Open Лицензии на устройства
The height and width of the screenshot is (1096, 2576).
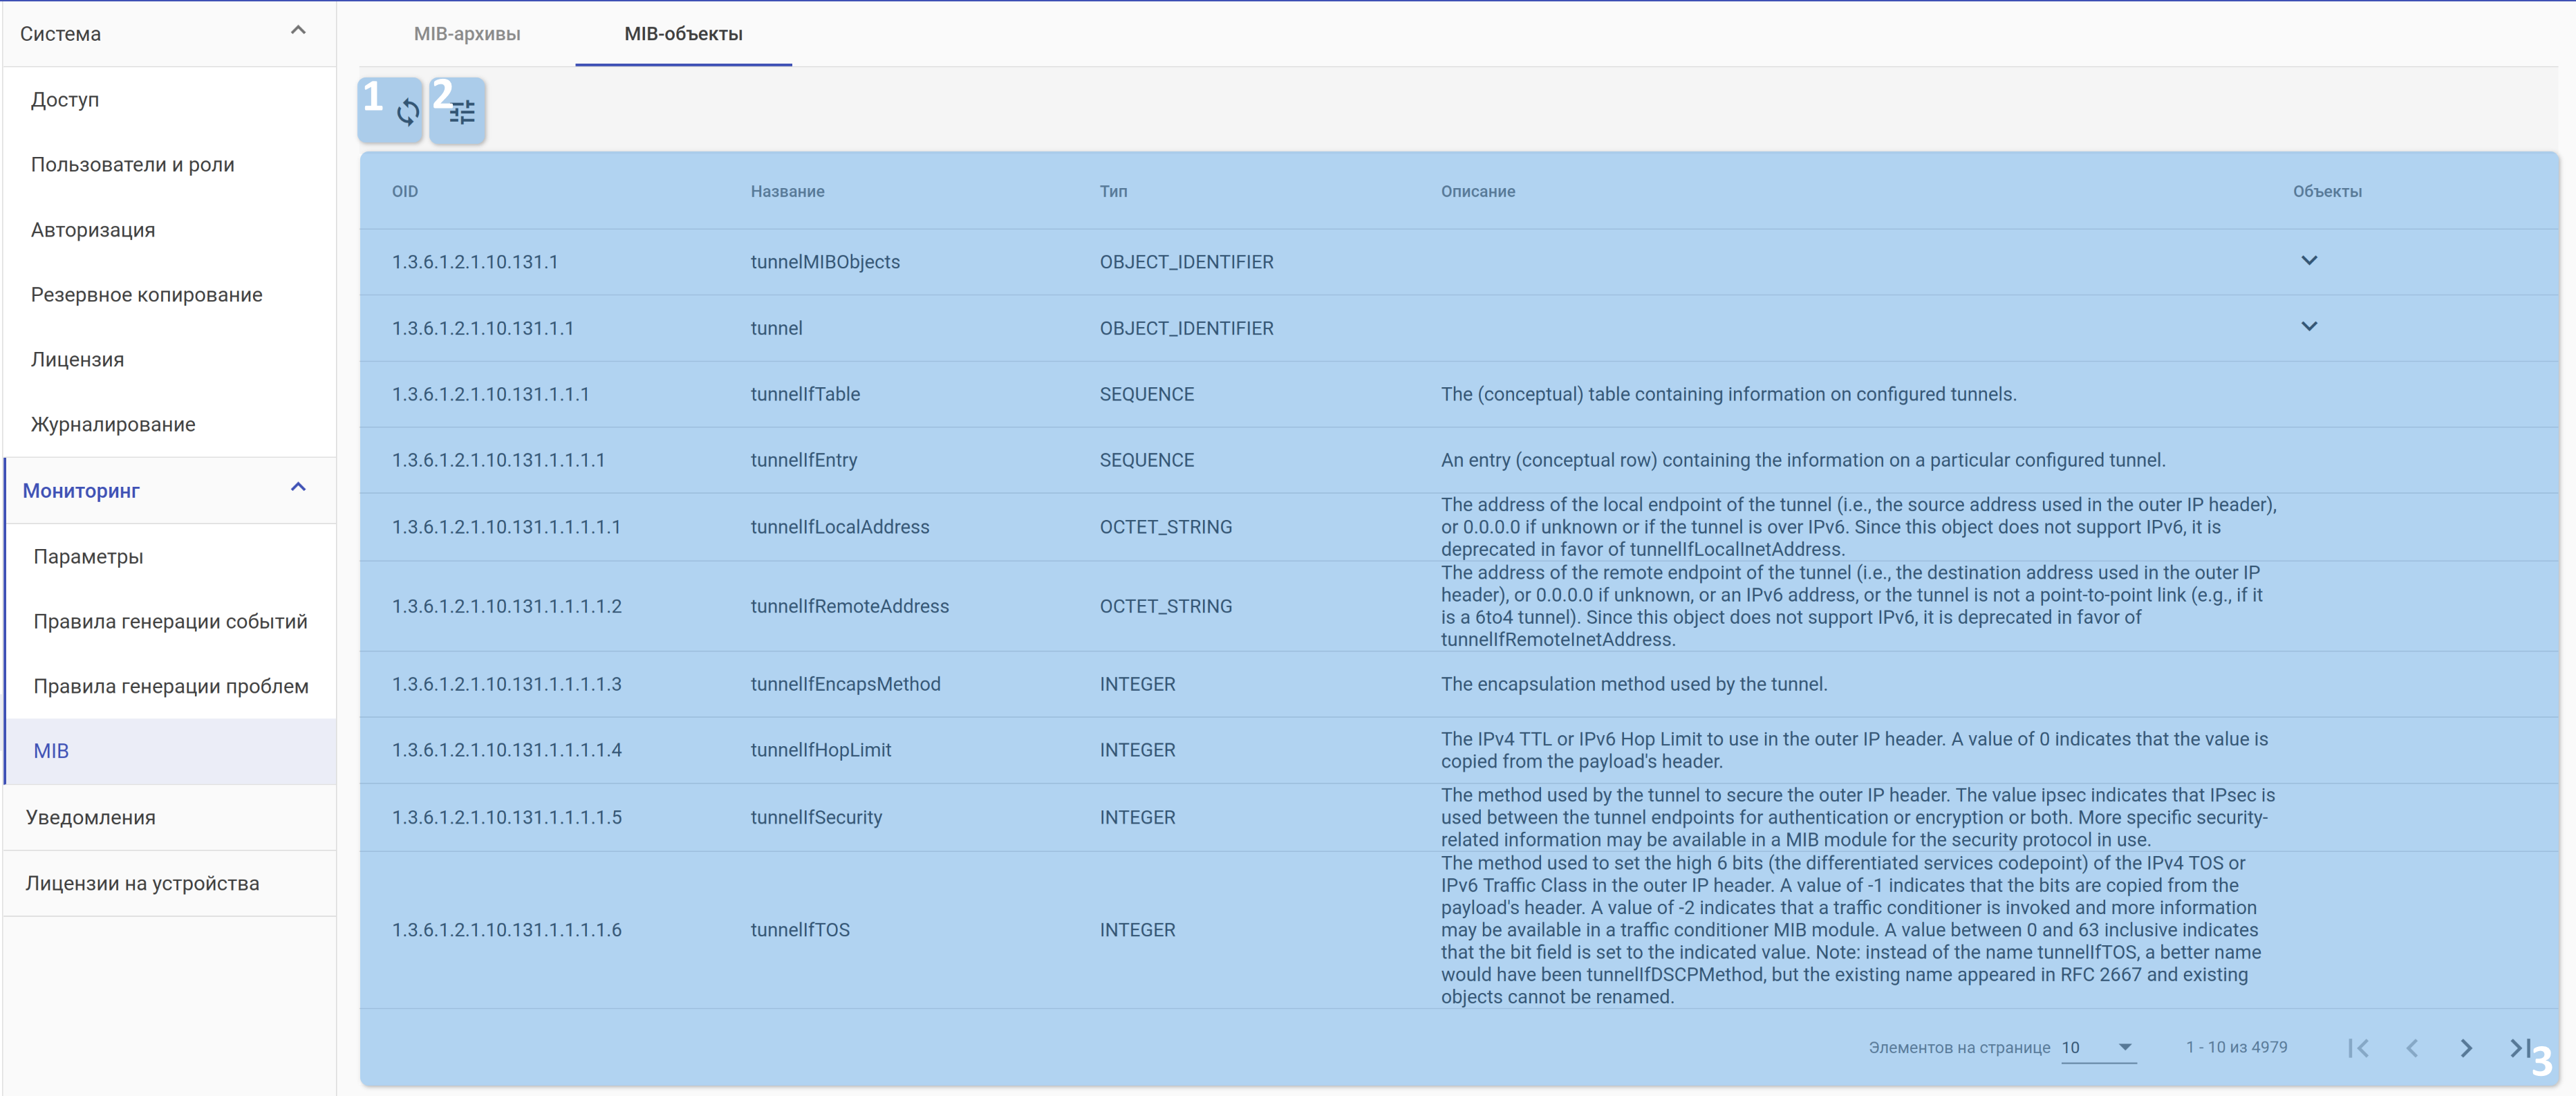[143, 884]
